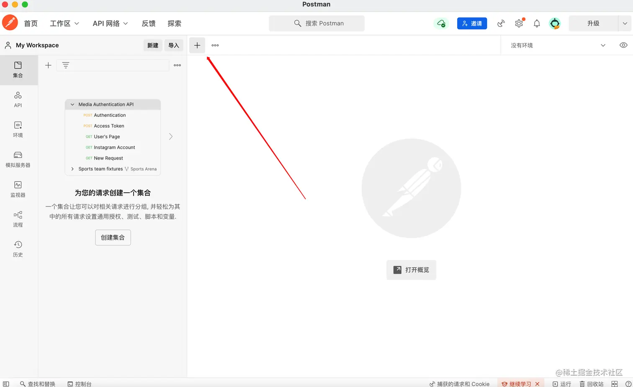Image resolution: width=633 pixels, height=387 pixels.
Task: Close the 继续学习 bootcamp item
Action: (538, 384)
